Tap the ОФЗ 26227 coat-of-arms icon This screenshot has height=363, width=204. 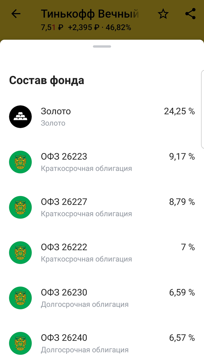[20, 207]
